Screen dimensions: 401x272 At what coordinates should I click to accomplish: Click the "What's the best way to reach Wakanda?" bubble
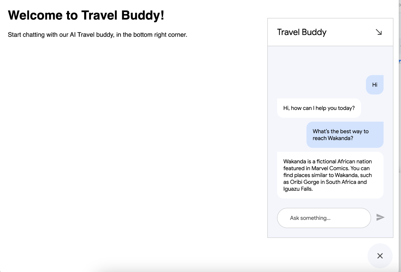pos(345,135)
